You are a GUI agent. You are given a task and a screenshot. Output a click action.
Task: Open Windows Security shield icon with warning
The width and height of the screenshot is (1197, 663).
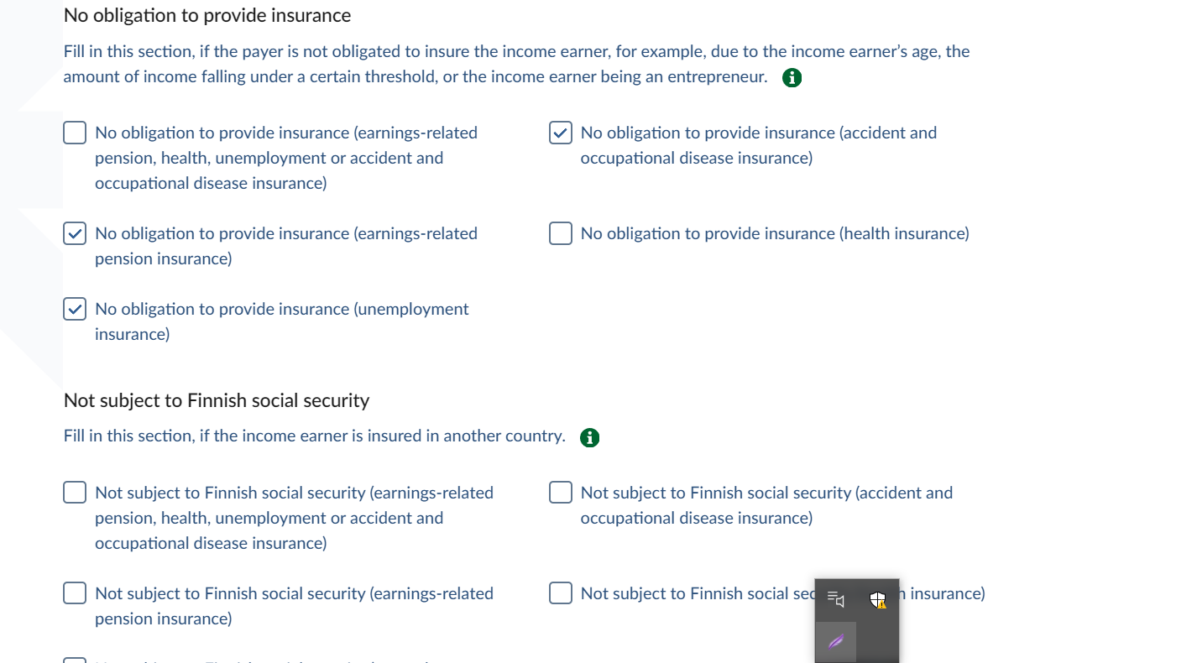(x=878, y=599)
